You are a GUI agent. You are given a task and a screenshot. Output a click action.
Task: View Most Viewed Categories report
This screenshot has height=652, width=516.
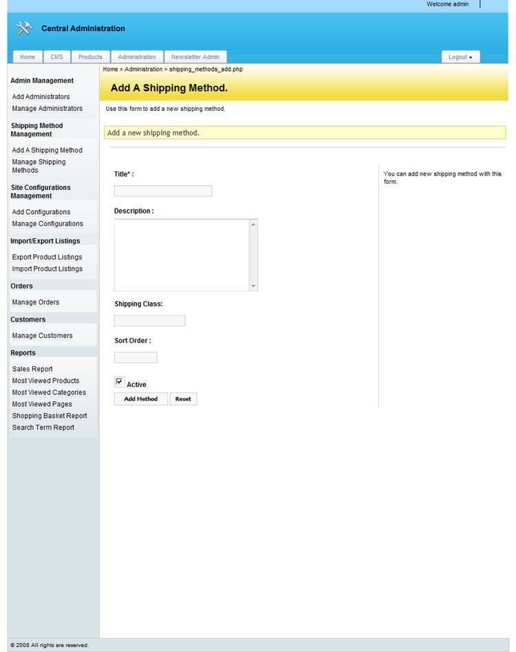[49, 392]
